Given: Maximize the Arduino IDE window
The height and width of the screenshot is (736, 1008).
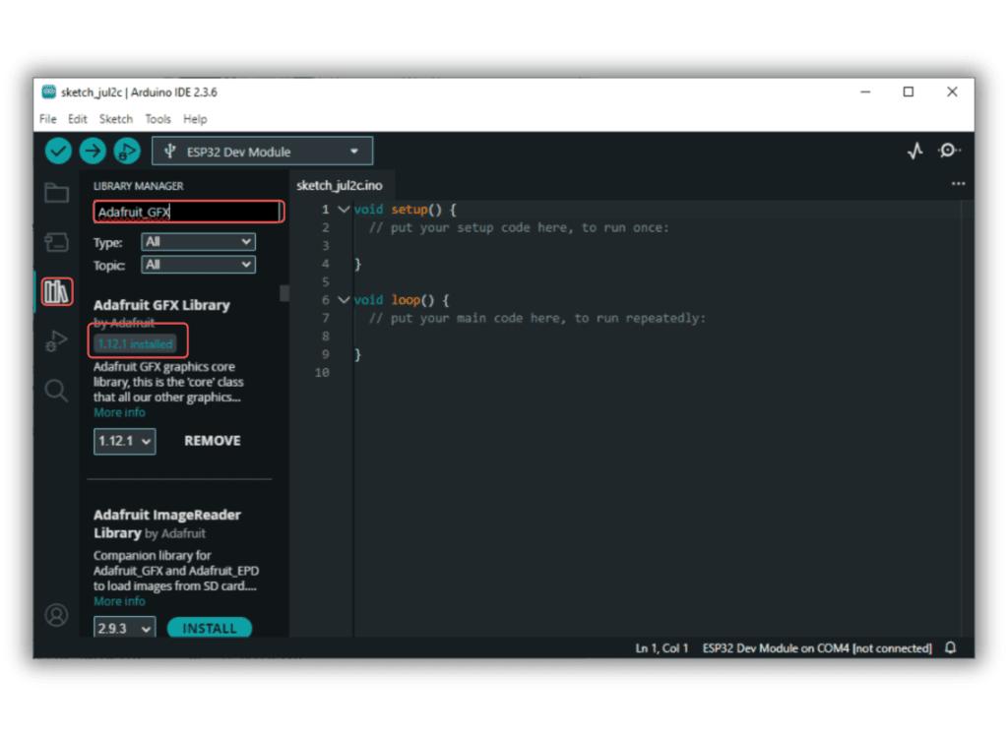Looking at the screenshot, I should (x=909, y=92).
